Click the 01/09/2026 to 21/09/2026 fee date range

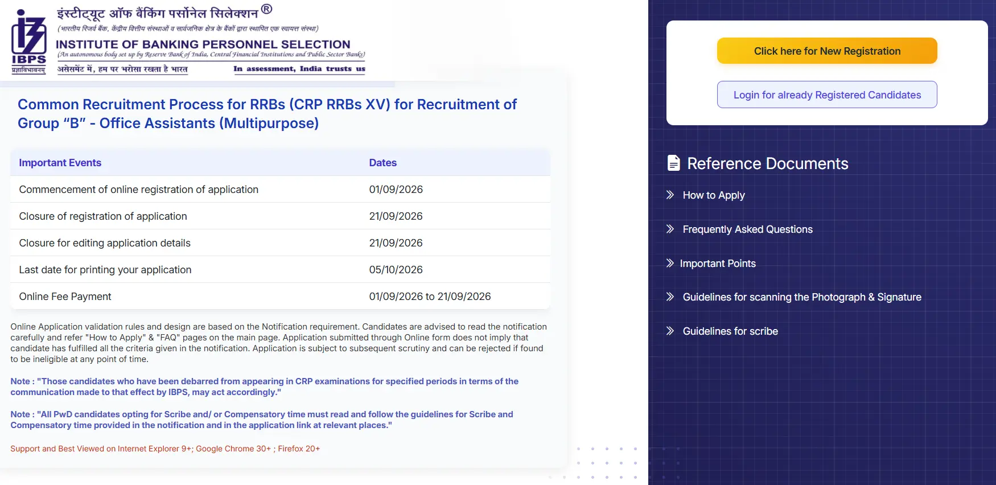tap(430, 297)
